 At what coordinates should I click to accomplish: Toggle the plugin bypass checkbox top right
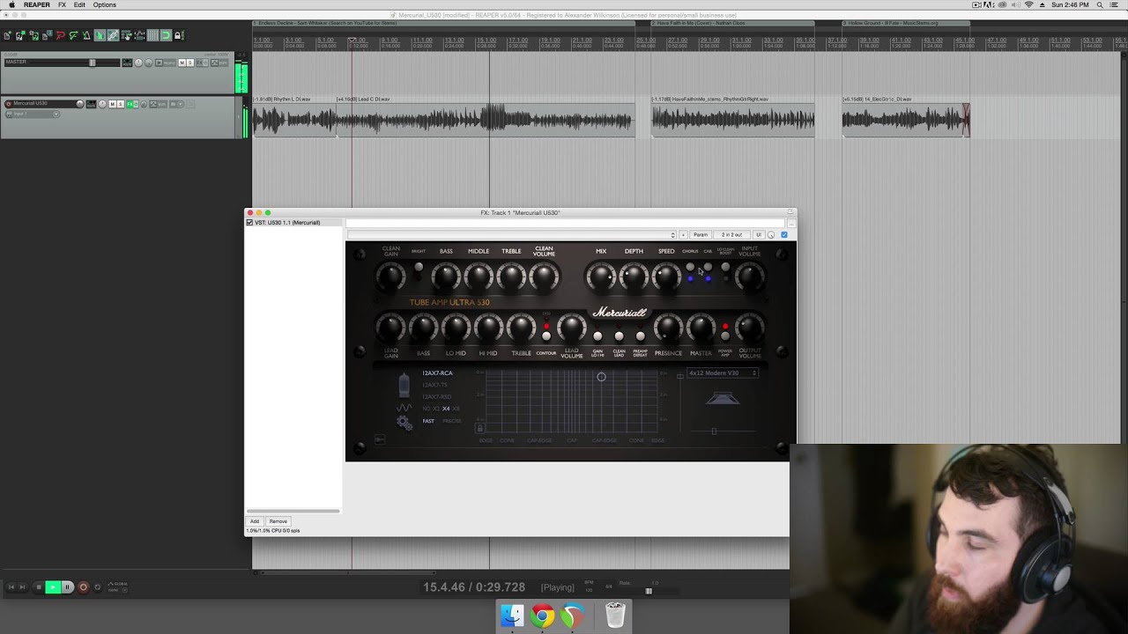click(784, 235)
